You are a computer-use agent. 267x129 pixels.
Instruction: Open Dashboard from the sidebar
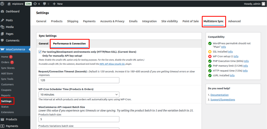(x=13, y=11)
